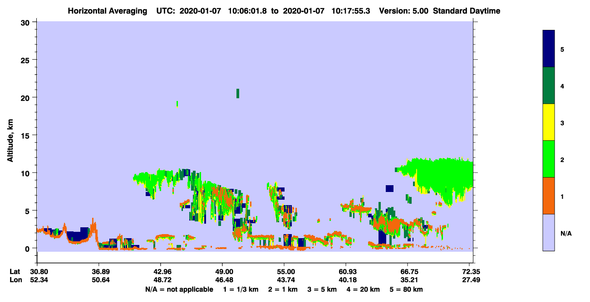Screen dimensions: 590x302
Task: Click the 'Lon' row label
Action: 15,280
